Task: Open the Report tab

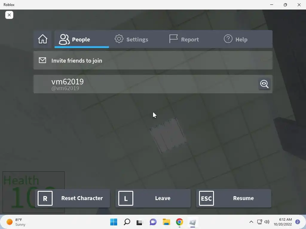Action: point(184,39)
